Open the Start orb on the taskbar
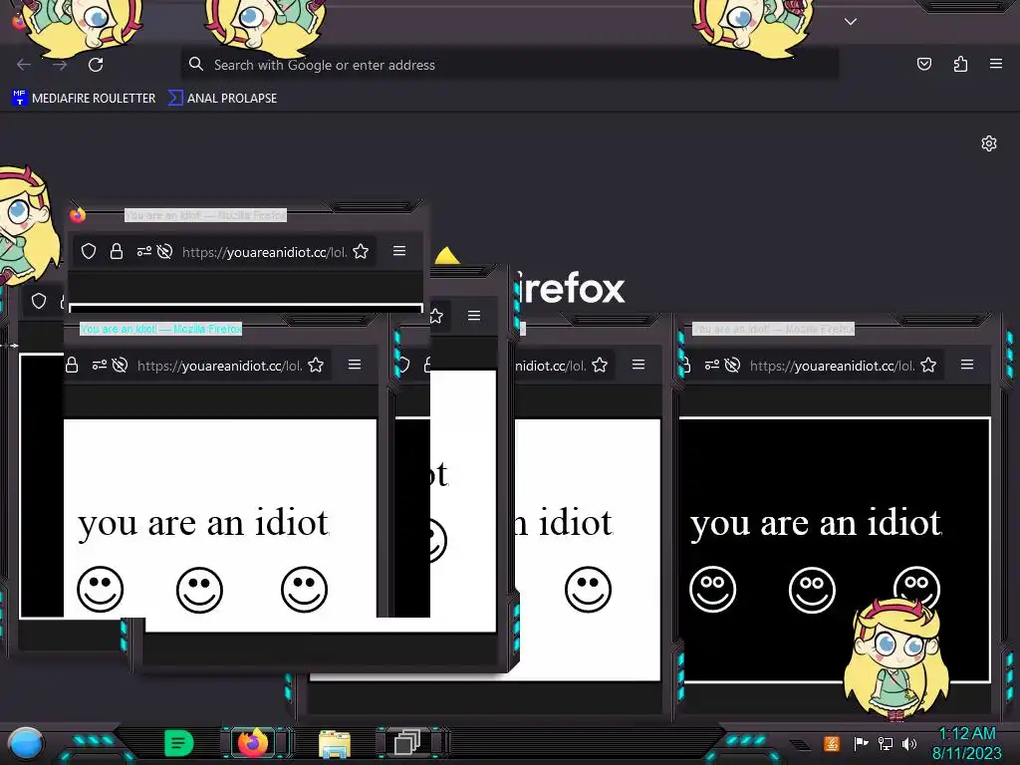 pyautogui.click(x=26, y=744)
